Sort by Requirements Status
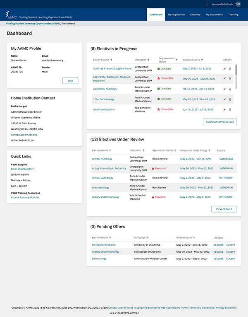The width and height of the screenshot is (248, 317). click(x=176, y=60)
